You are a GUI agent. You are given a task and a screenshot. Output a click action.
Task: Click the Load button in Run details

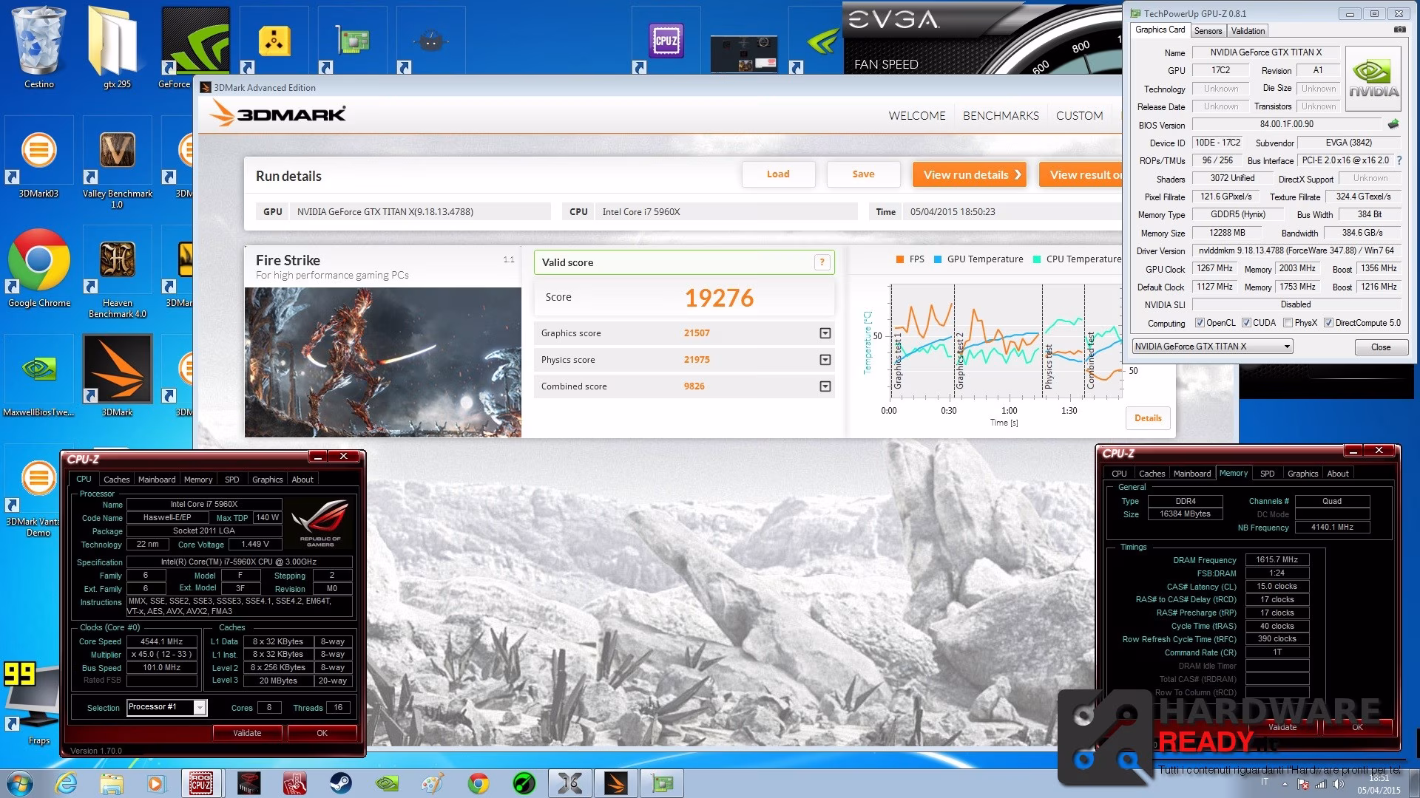778,174
